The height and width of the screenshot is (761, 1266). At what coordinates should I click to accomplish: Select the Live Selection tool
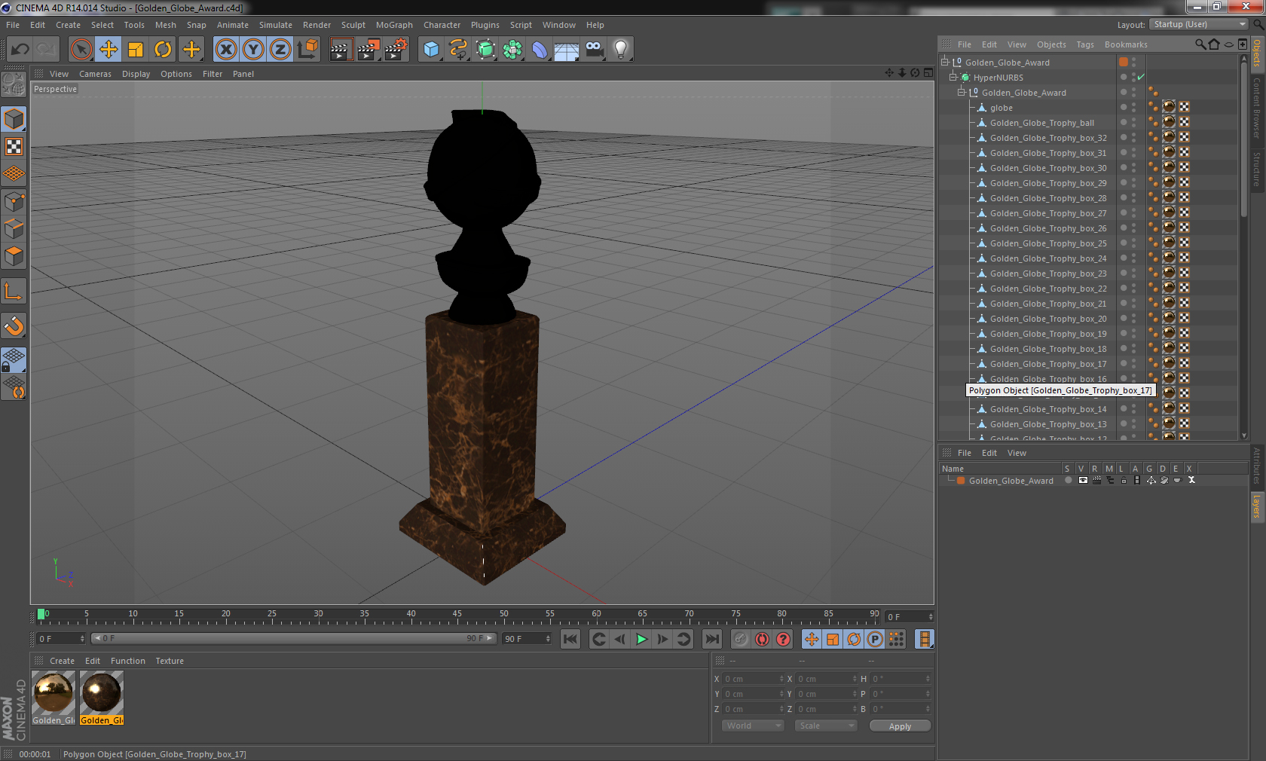click(x=81, y=50)
